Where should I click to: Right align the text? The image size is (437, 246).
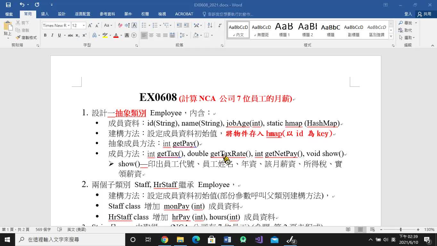[x=158, y=35]
